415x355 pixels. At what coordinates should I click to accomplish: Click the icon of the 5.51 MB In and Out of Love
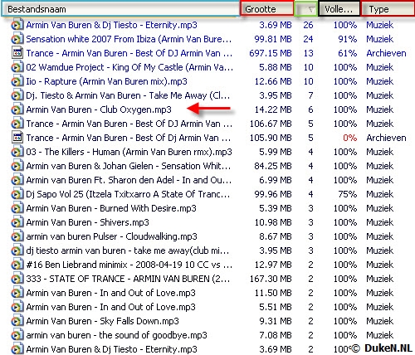click(17, 307)
